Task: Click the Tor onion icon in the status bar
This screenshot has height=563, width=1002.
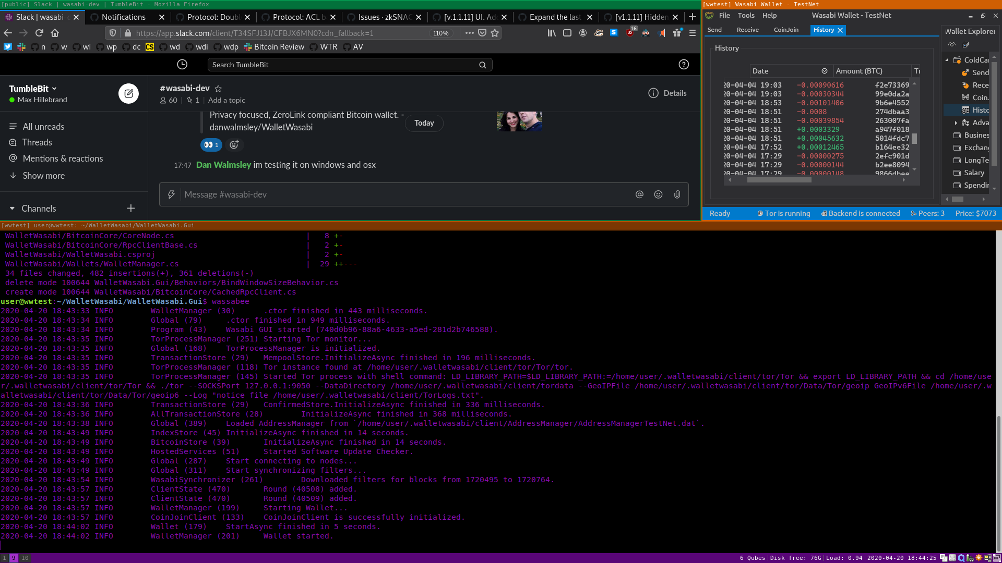Action: (x=761, y=213)
